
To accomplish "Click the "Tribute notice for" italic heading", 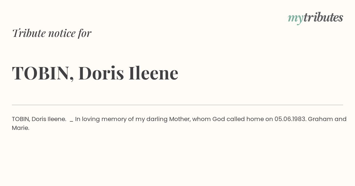I will [x=52, y=33].
